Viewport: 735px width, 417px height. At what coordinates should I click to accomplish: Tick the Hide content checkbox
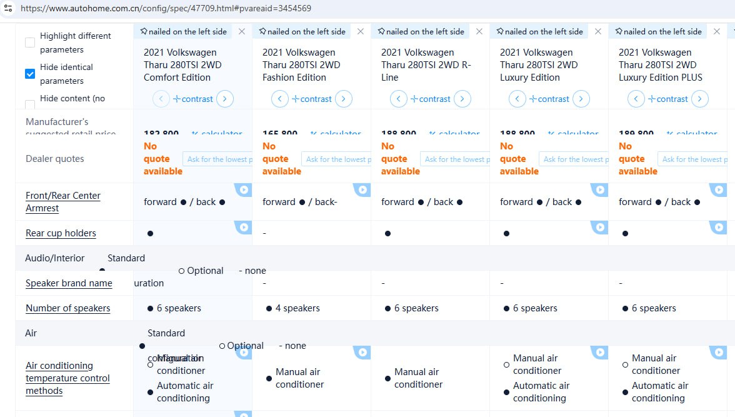click(x=30, y=104)
